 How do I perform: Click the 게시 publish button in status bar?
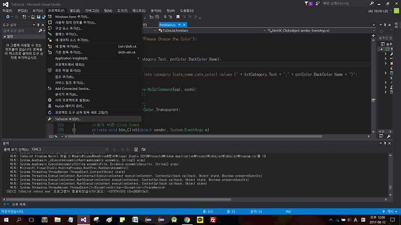coord(390,212)
